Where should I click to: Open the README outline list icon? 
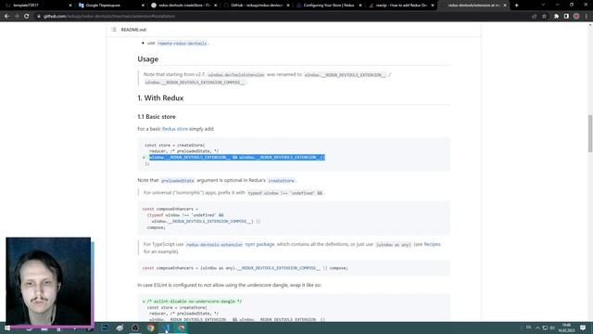click(x=114, y=30)
